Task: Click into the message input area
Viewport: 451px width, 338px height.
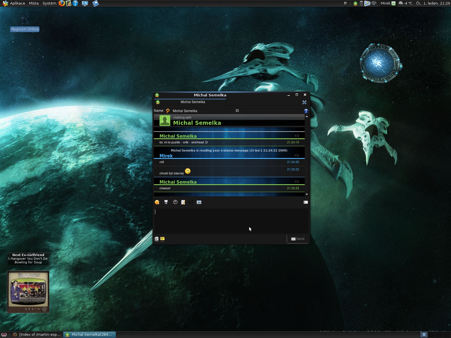Action: [x=231, y=221]
